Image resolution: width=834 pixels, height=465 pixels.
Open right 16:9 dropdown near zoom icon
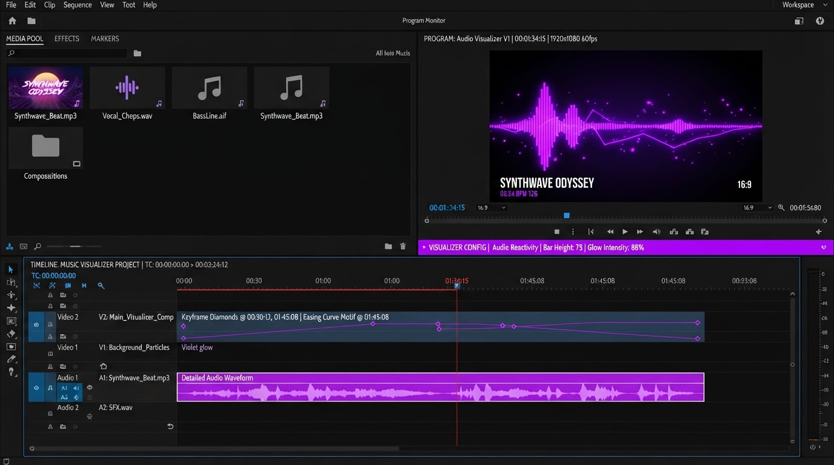coord(758,208)
